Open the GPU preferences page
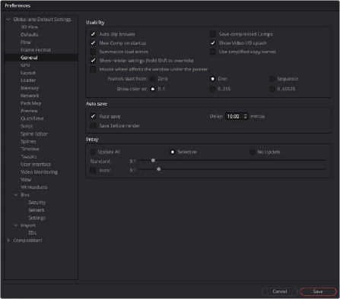Screen dimensions: 340x299 [25, 65]
